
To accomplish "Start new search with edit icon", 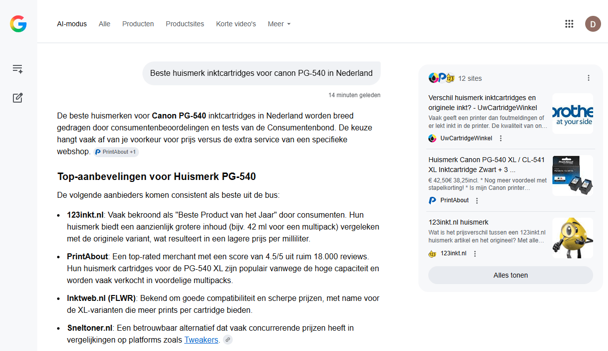I will 18,98.
